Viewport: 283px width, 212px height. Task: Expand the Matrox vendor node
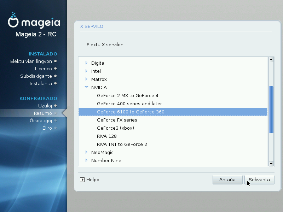(86, 79)
